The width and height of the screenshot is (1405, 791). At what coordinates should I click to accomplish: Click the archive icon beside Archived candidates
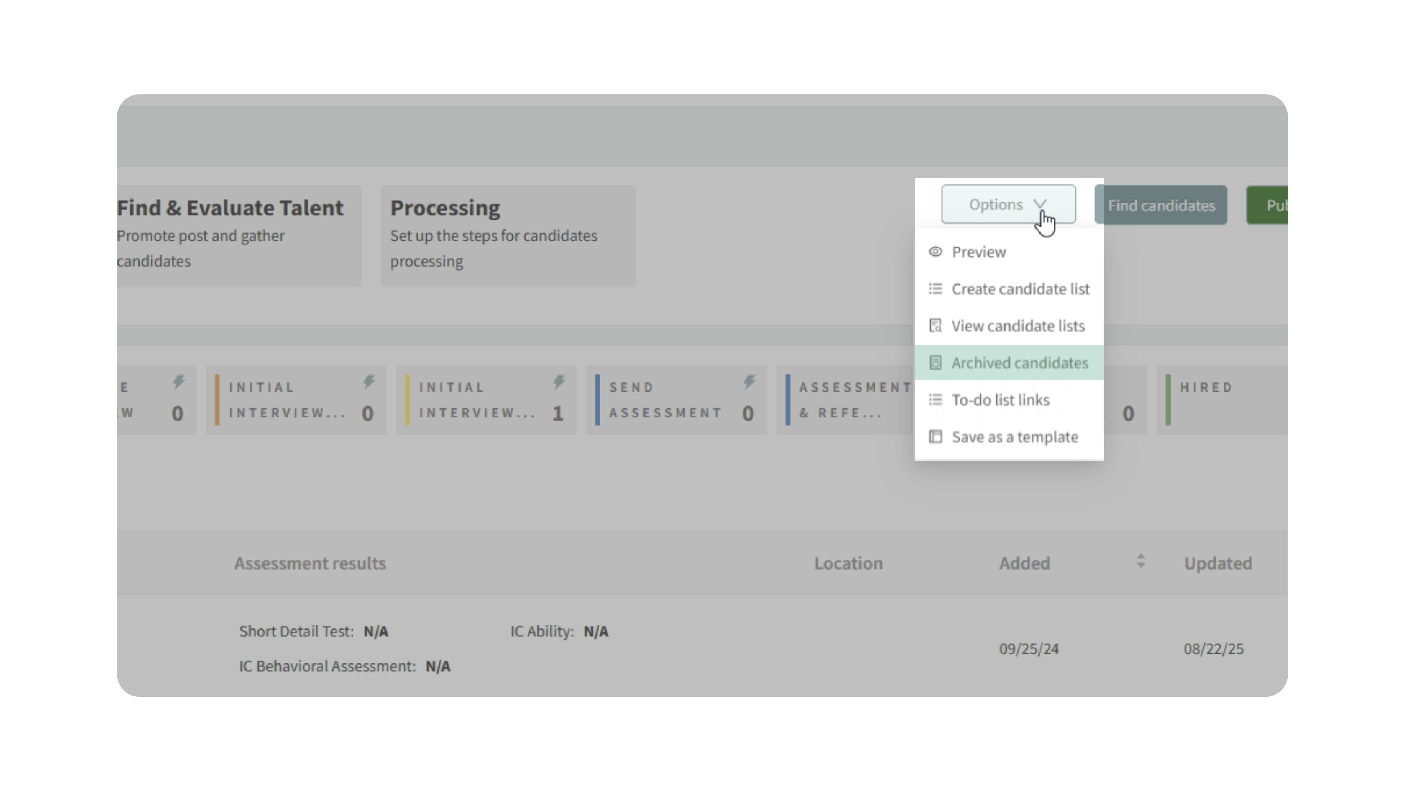[x=935, y=363]
